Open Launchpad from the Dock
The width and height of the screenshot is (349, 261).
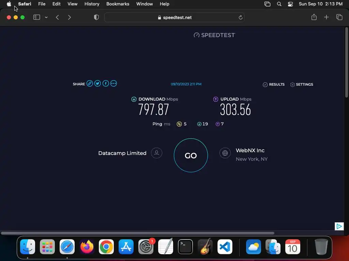click(47, 247)
